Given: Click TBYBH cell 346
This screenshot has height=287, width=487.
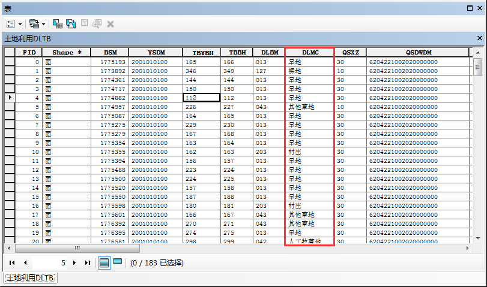Looking at the screenshot, I should (202, 71).
